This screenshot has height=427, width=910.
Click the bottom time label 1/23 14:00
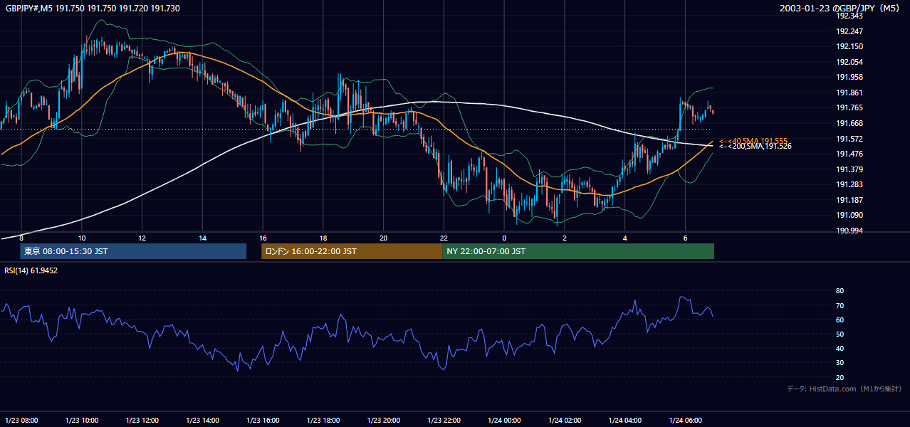coord(203,421)
